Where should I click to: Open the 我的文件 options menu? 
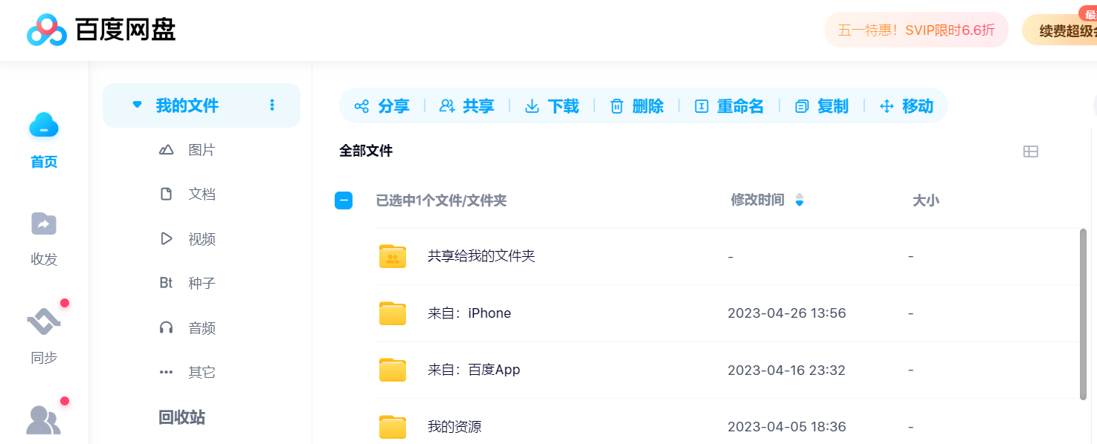[272, 105]
